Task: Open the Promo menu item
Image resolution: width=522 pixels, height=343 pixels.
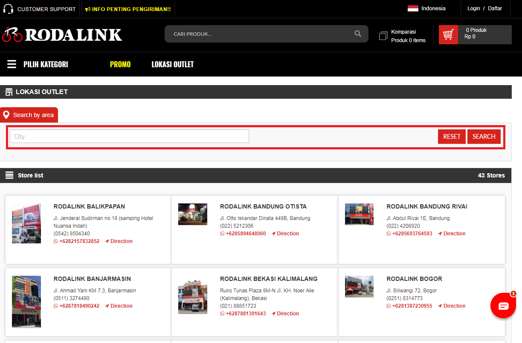Action: [x=120, y=64]
